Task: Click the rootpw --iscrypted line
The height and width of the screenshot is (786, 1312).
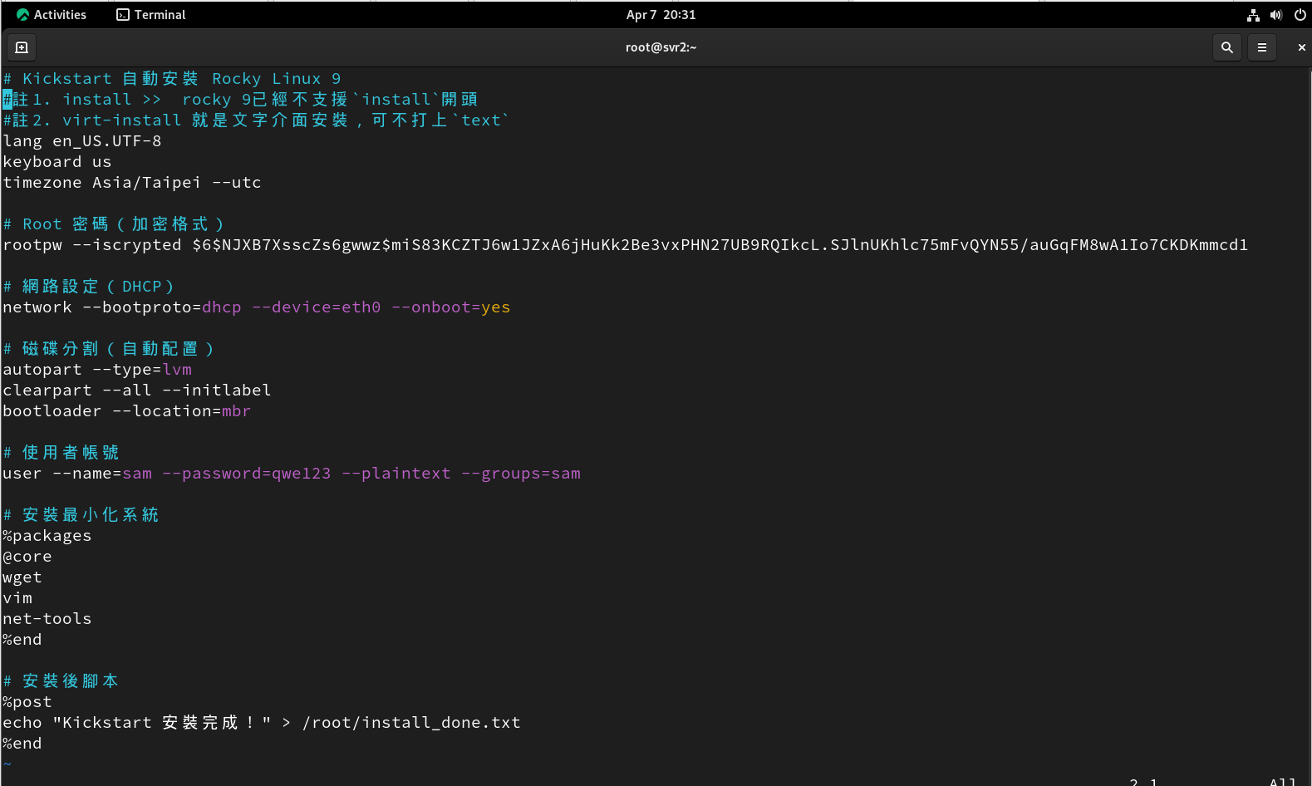Action: point(623,245)
